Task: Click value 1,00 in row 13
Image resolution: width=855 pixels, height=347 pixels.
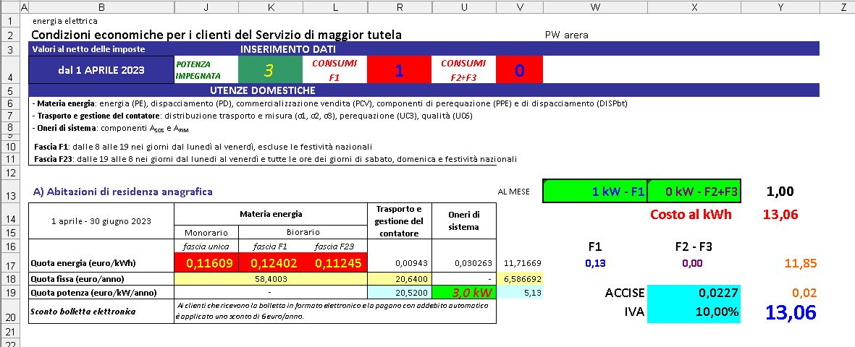Action: pyautogui.click(x=780, y=191)
